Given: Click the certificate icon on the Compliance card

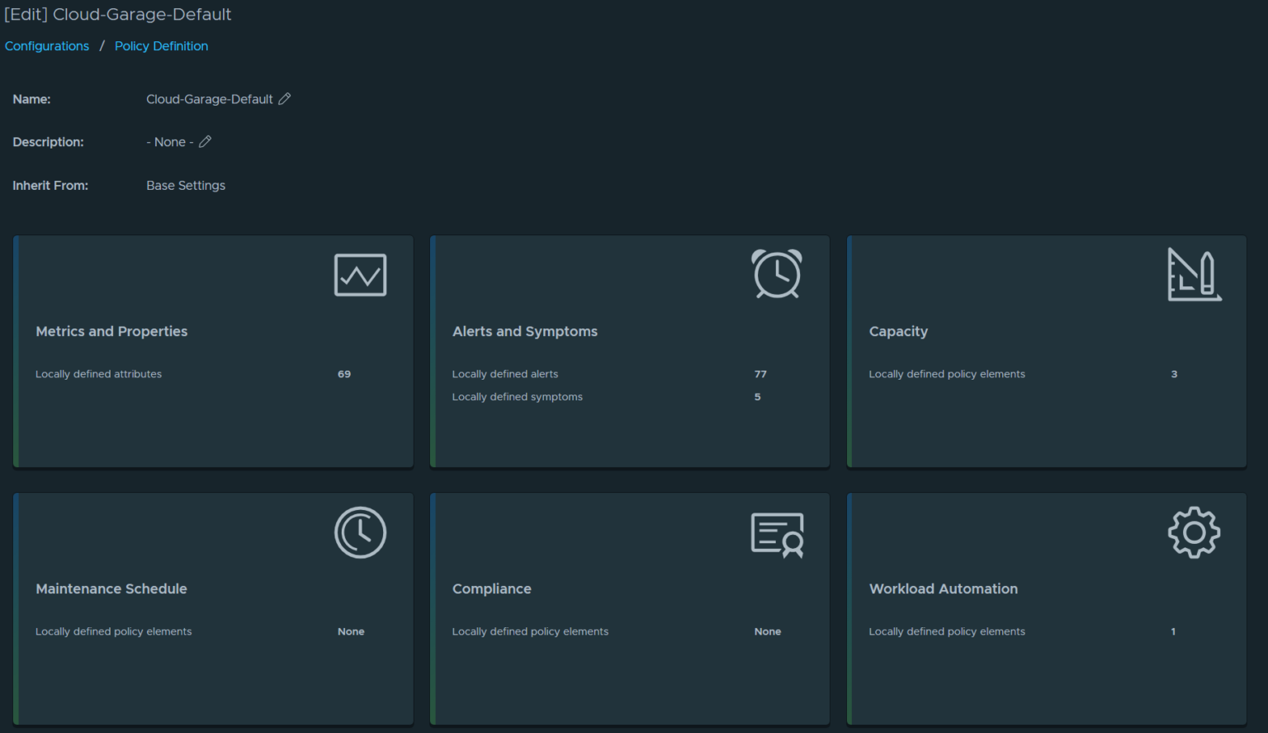Looking at the screenshot, I should point(776,535).
